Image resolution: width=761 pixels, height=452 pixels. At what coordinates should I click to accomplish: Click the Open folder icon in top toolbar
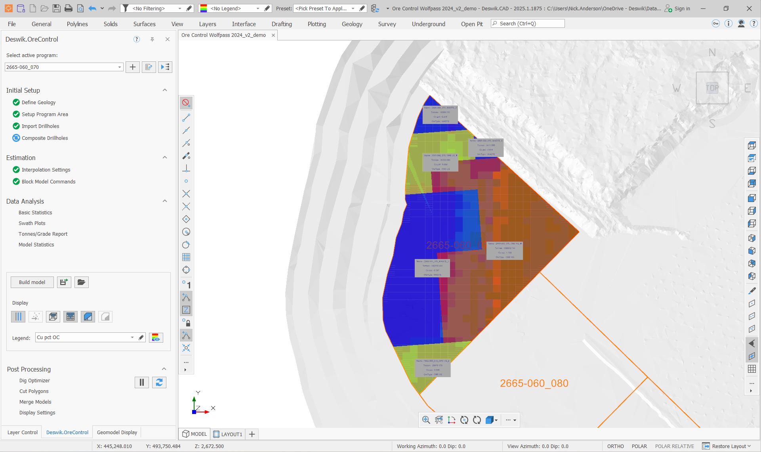pyautogui.click(x=44, y=8)
